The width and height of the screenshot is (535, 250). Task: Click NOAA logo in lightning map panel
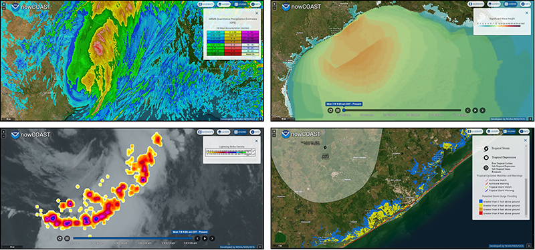pos(15,134)
